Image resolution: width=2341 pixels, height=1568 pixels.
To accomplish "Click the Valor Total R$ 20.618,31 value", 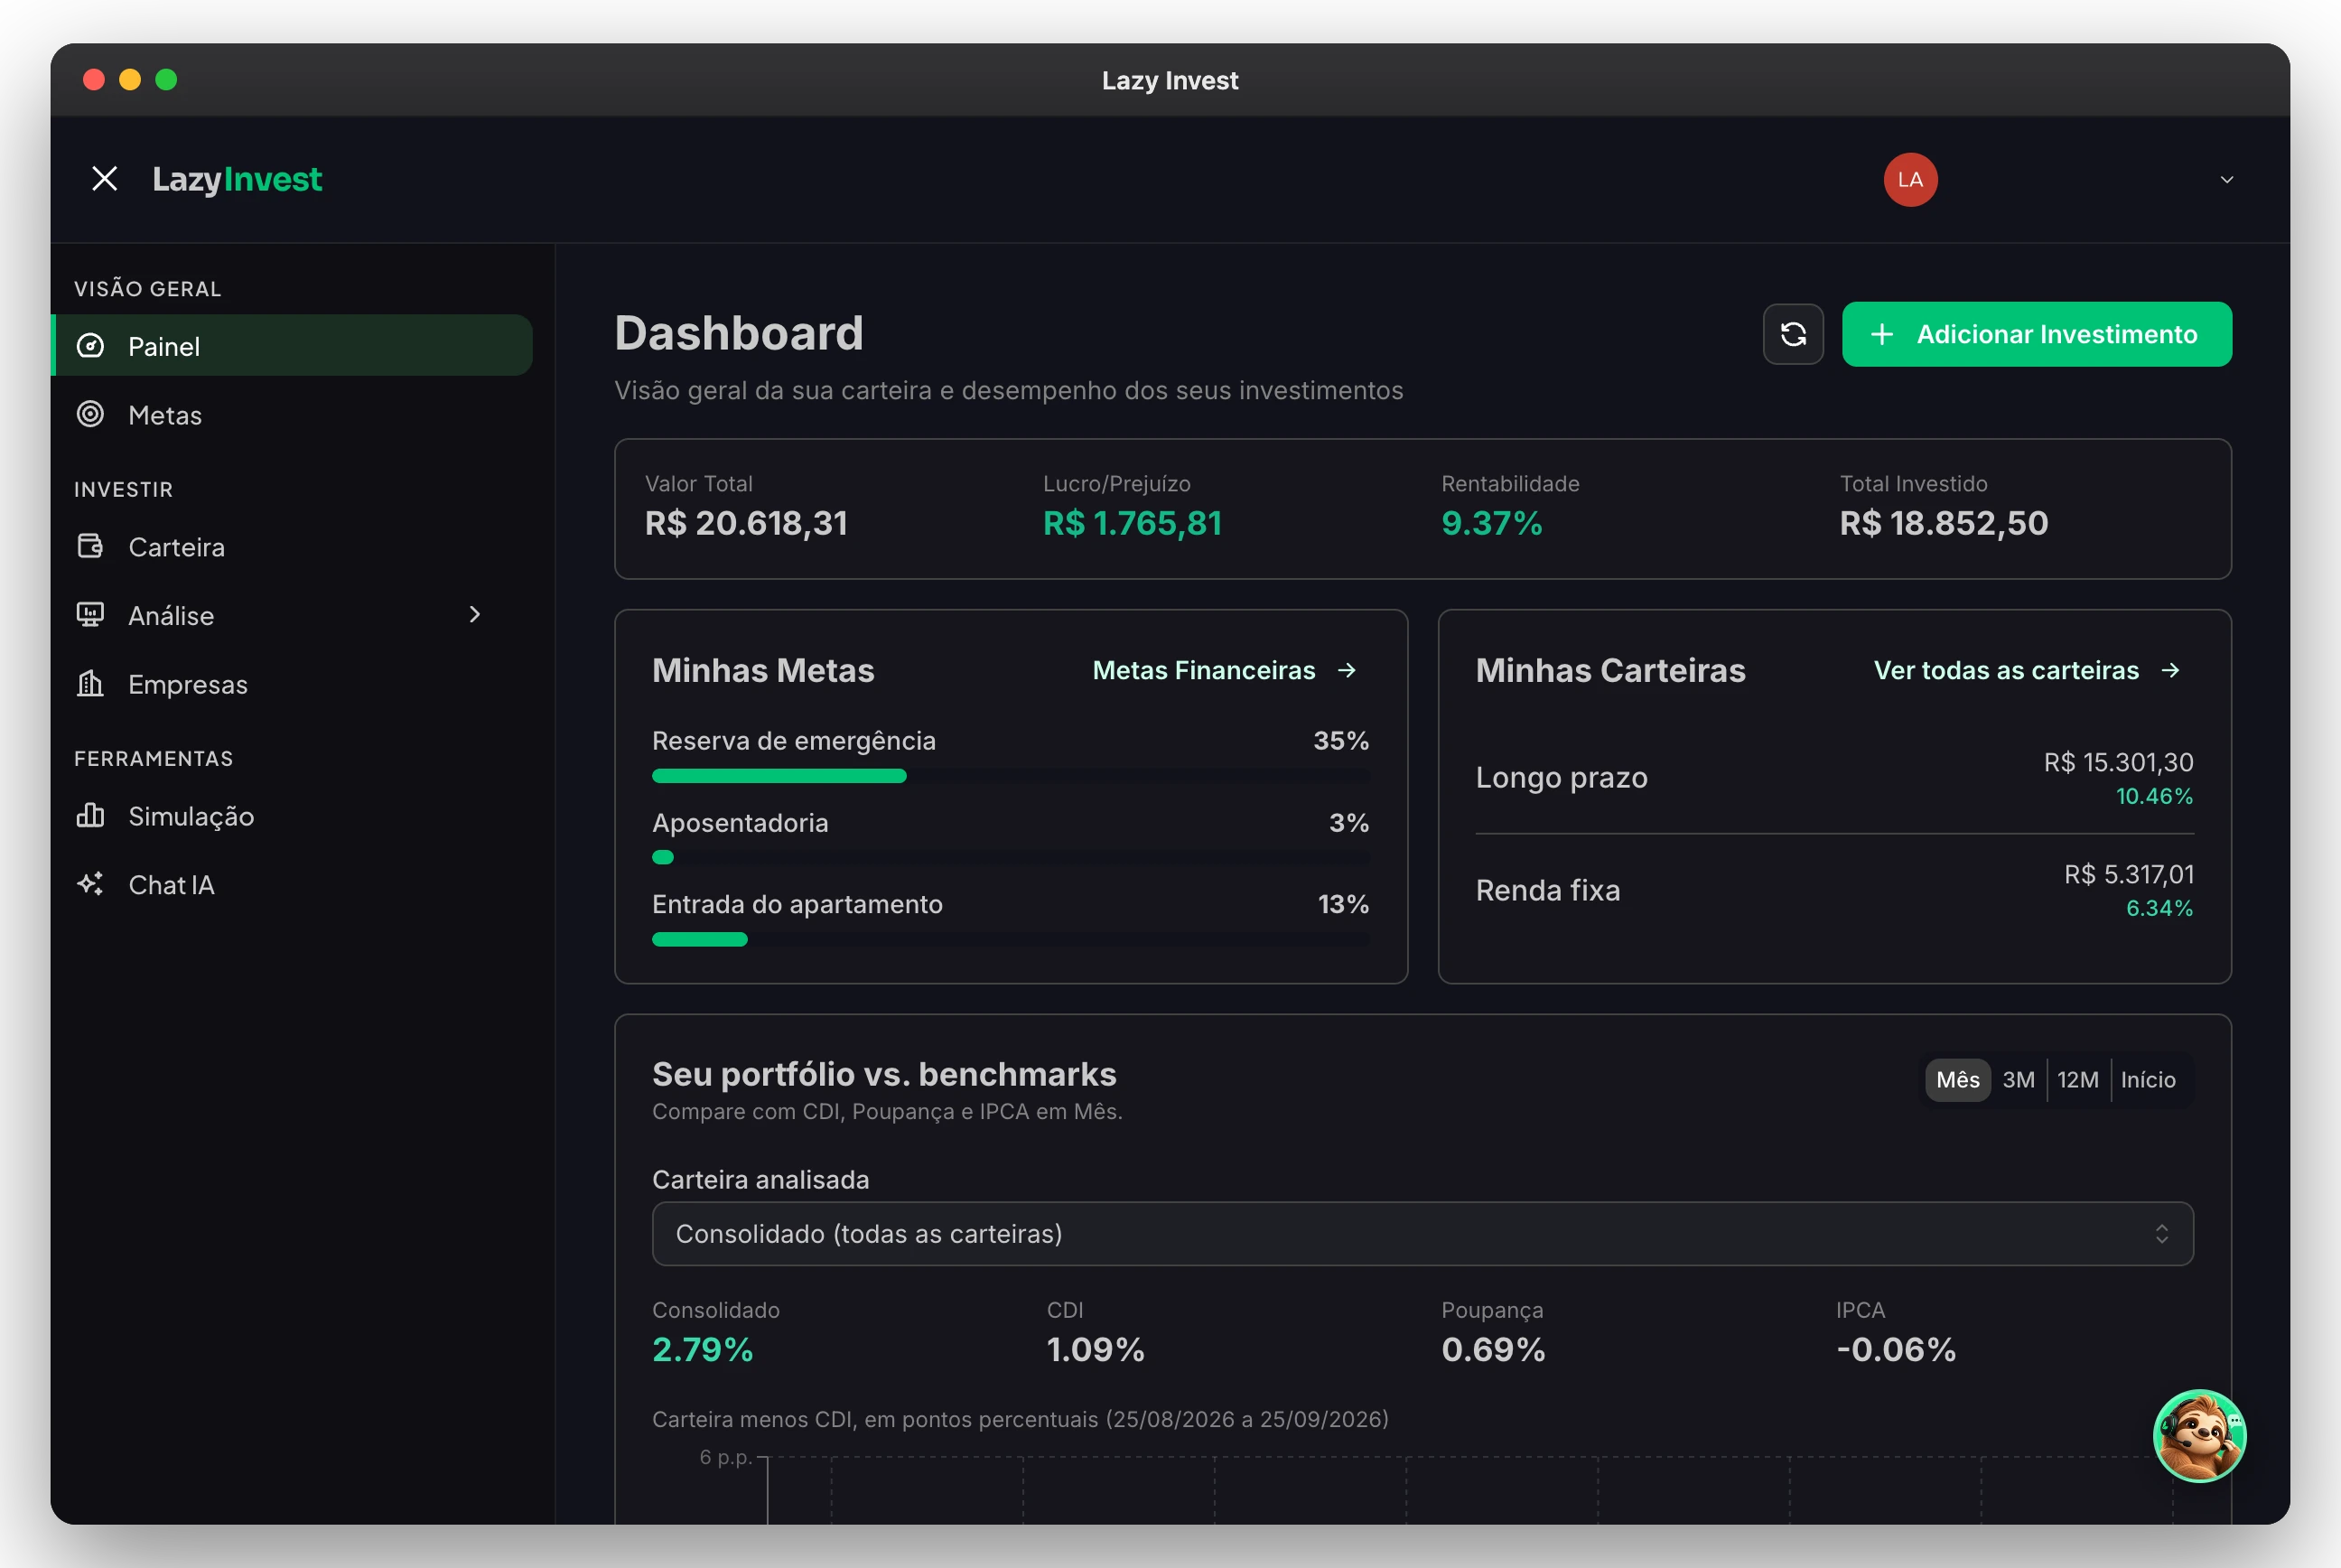I will click(746, 523).
